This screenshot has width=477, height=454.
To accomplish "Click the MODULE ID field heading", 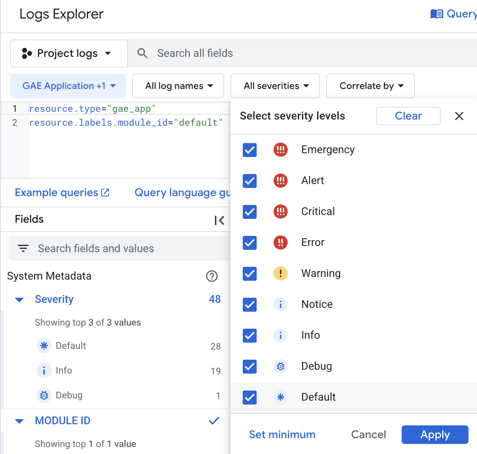I will [x=63, y=421].
